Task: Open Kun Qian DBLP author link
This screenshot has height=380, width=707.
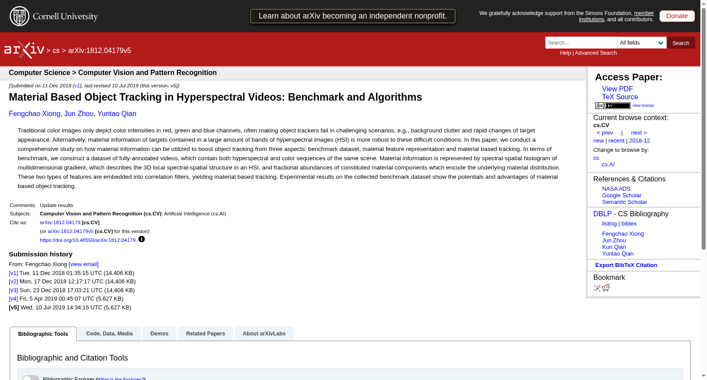Action: pyautogui.click(x=614, y=247)
